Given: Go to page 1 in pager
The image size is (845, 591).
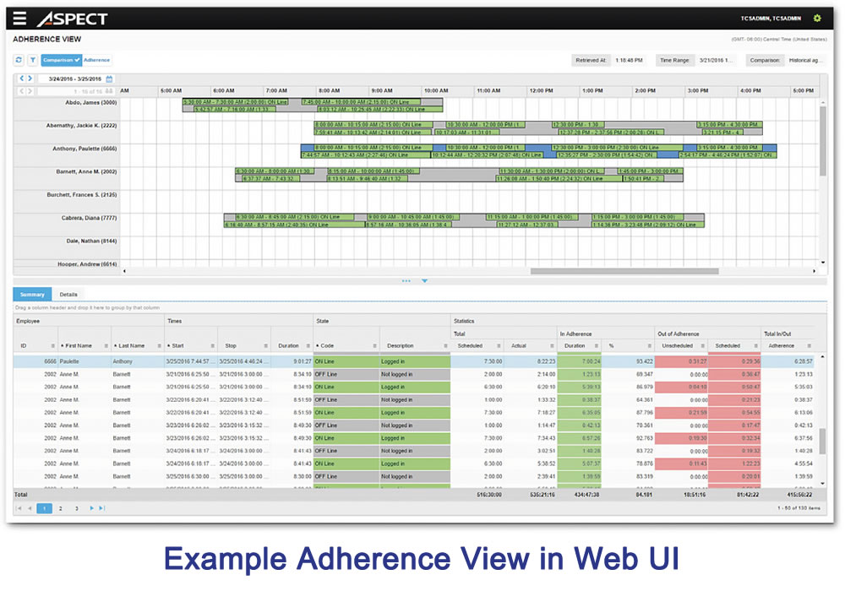Looking at the screenshot, I should (44, 508).
